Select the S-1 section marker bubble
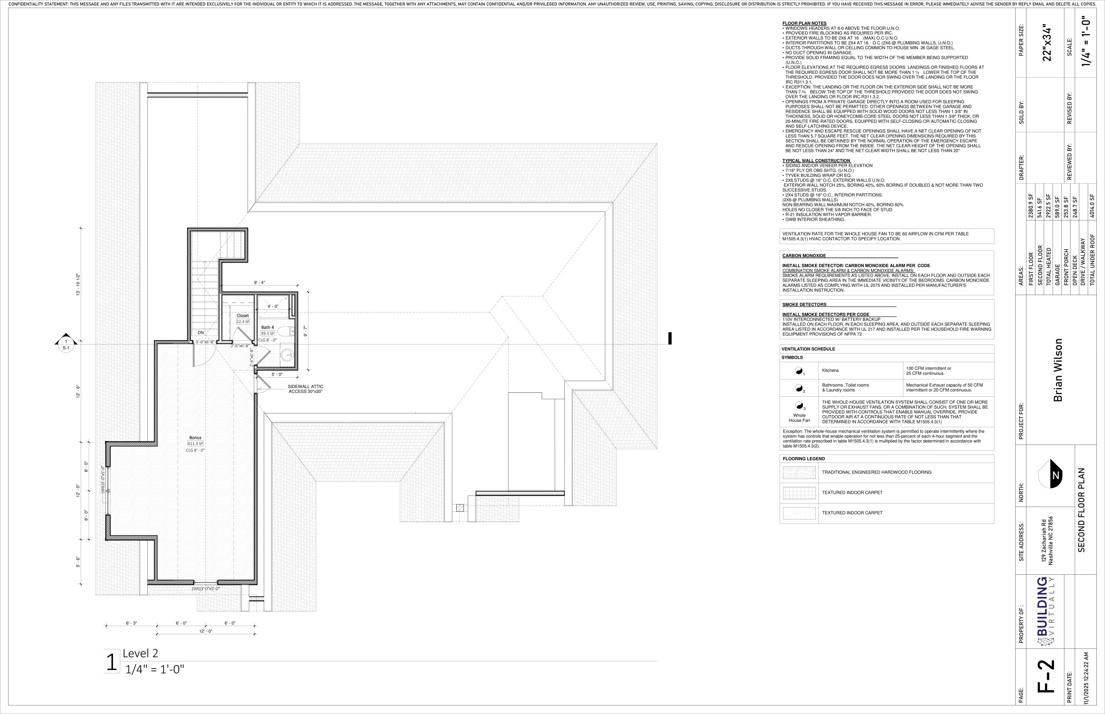The width and height of the screenshot is (1105, 714). click(66, 344)
